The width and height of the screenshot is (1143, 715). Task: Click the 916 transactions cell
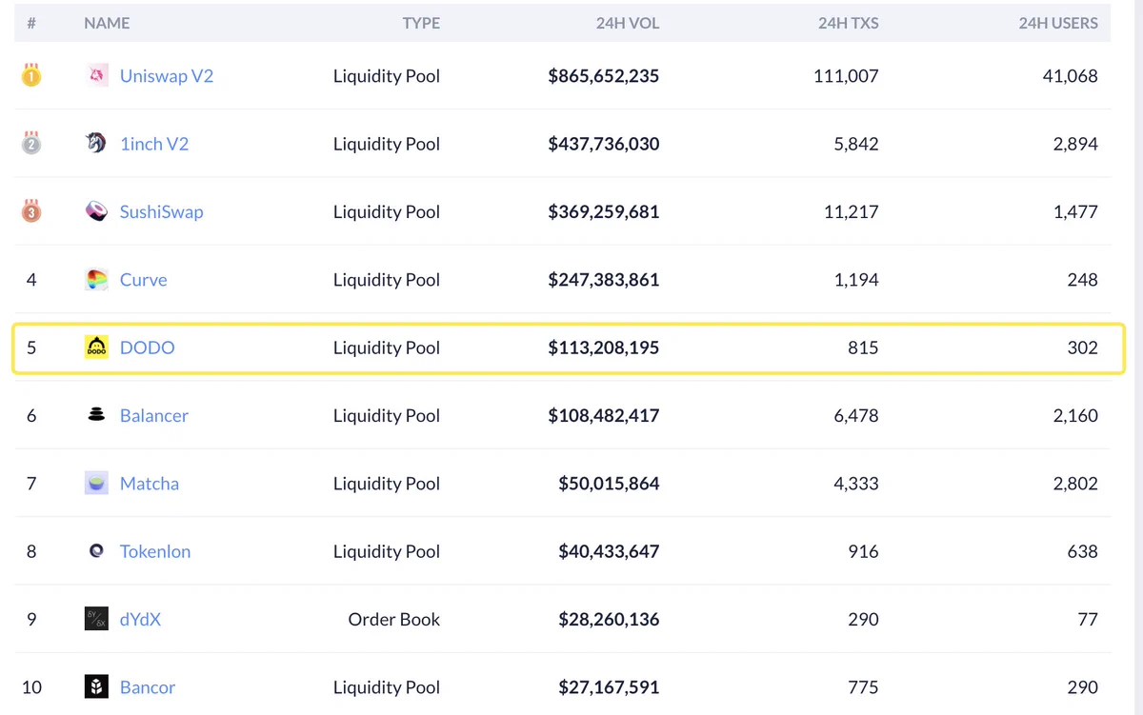click(863, 551)
